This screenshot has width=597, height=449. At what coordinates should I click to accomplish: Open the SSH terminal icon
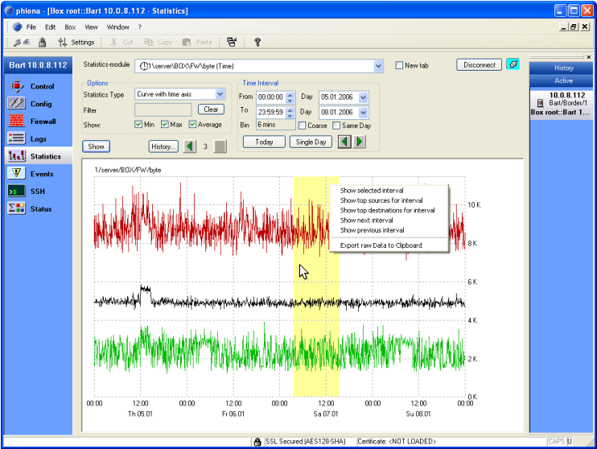pos(16,192)
